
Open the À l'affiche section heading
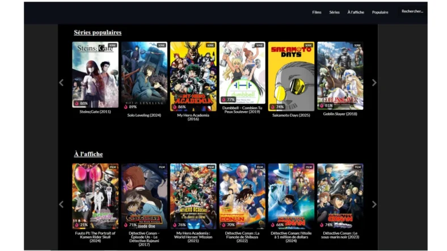(88, 154)
